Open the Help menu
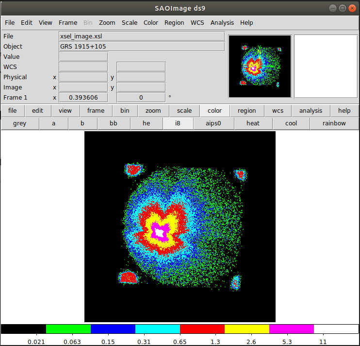This screenshot has height=346, width=360. coord(246,22)
